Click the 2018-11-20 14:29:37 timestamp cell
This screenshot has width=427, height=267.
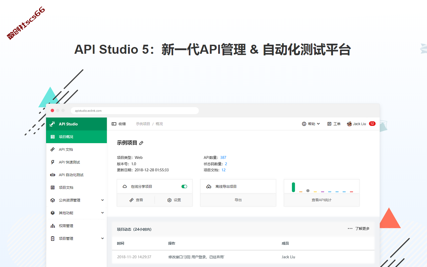point(134,257)
